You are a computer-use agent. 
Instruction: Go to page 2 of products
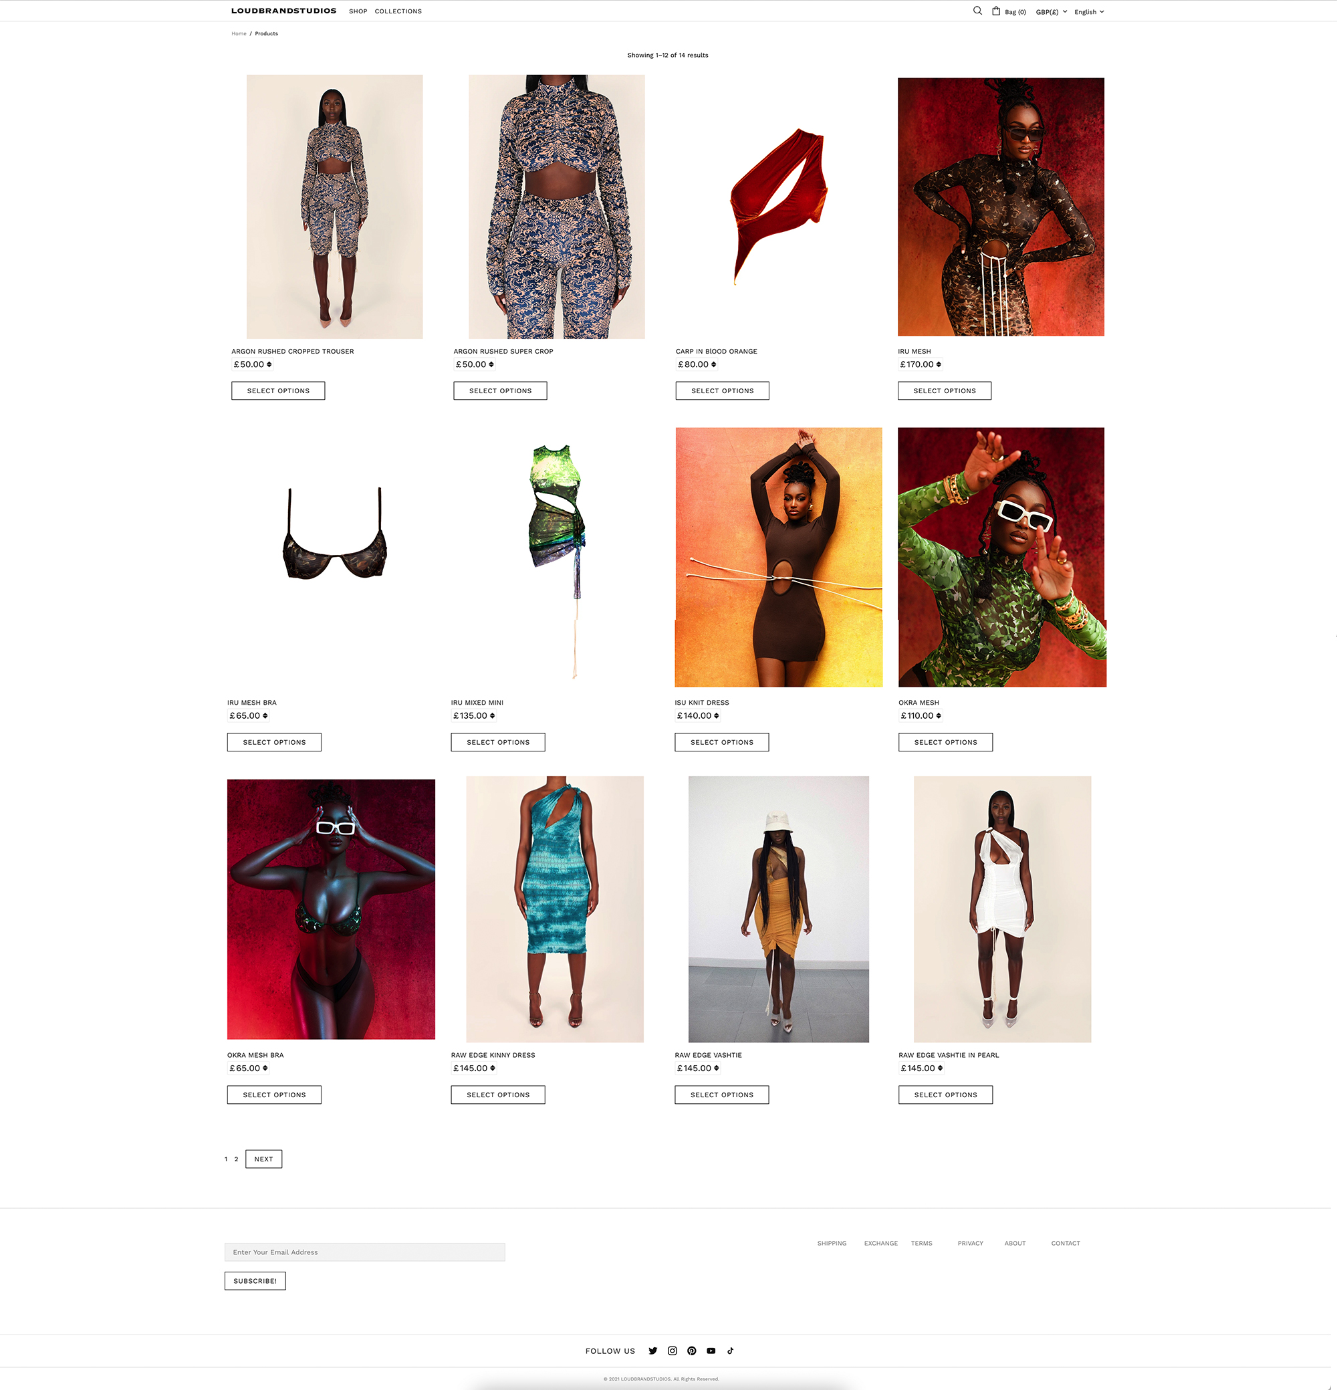[236, 1159]
